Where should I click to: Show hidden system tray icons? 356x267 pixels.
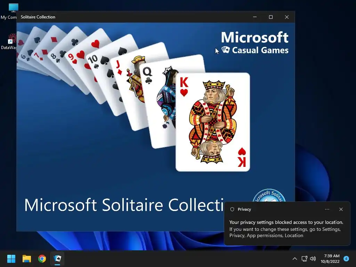[x=295, y=259]
